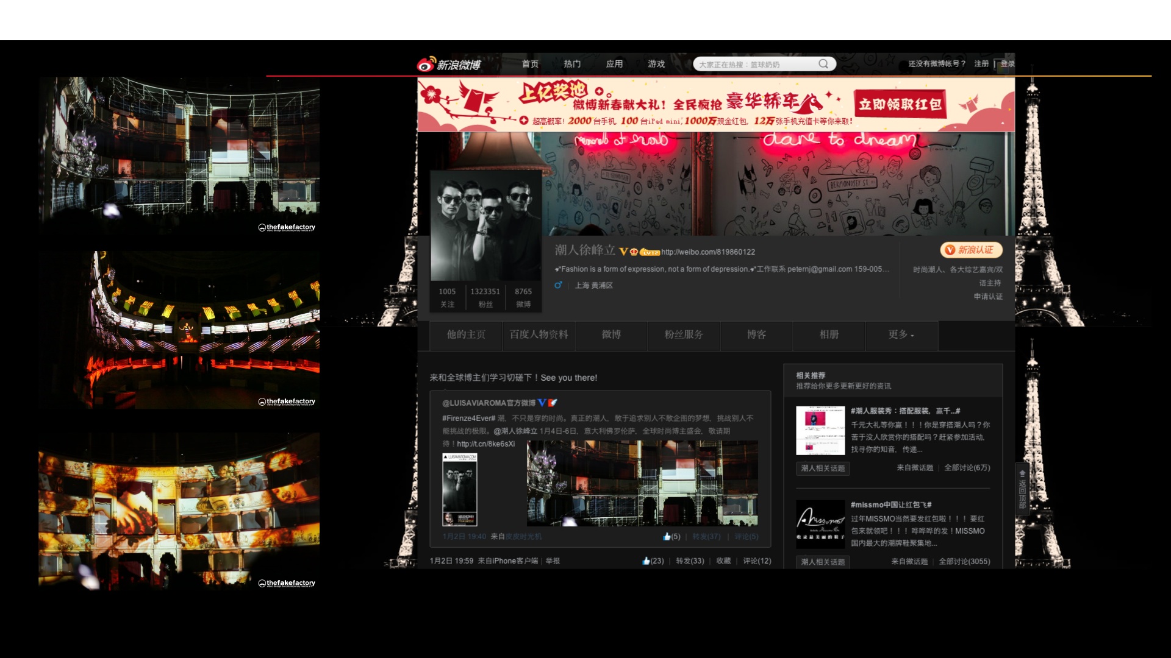Screen dimensions: 1171x658
Task: Click the Sina Weibo logo
Action: click(449, 64)
